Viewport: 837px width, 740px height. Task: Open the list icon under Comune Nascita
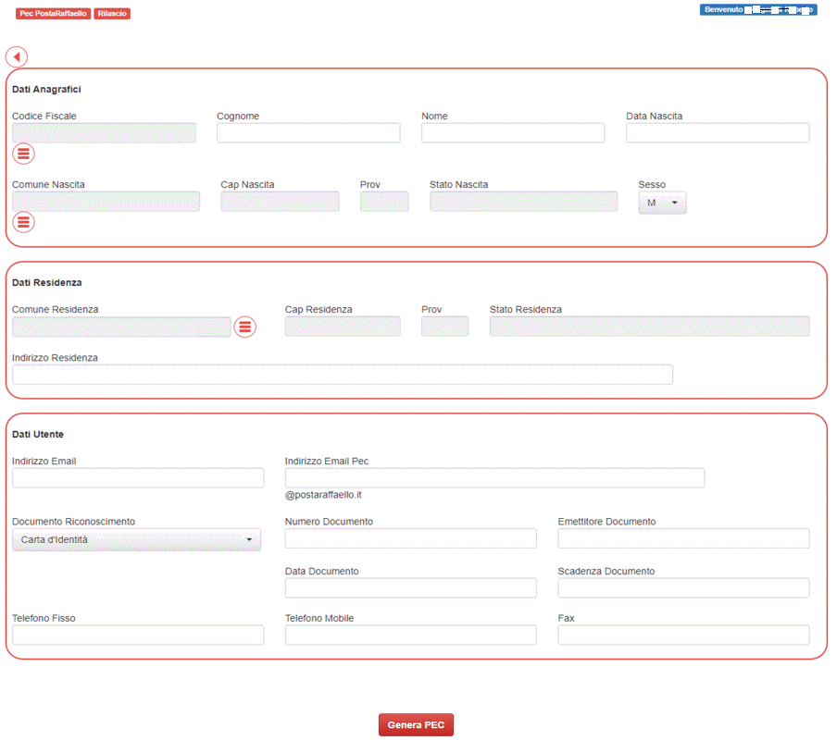pos(23,221)
